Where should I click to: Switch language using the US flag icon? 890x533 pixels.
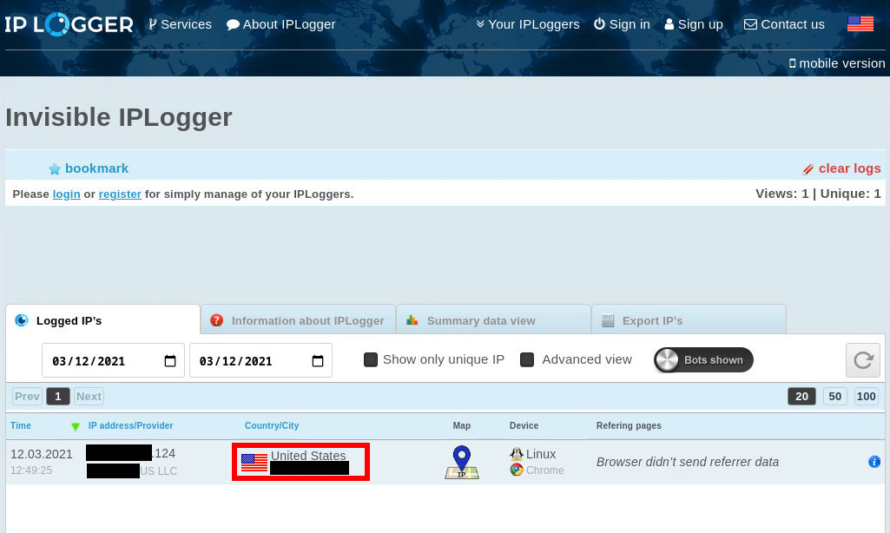[x=860, y=24]
